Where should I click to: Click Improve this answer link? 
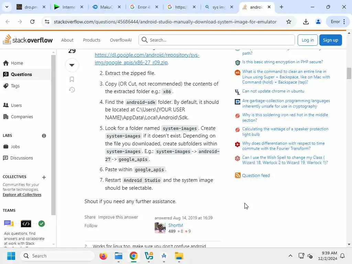point(118,217)
